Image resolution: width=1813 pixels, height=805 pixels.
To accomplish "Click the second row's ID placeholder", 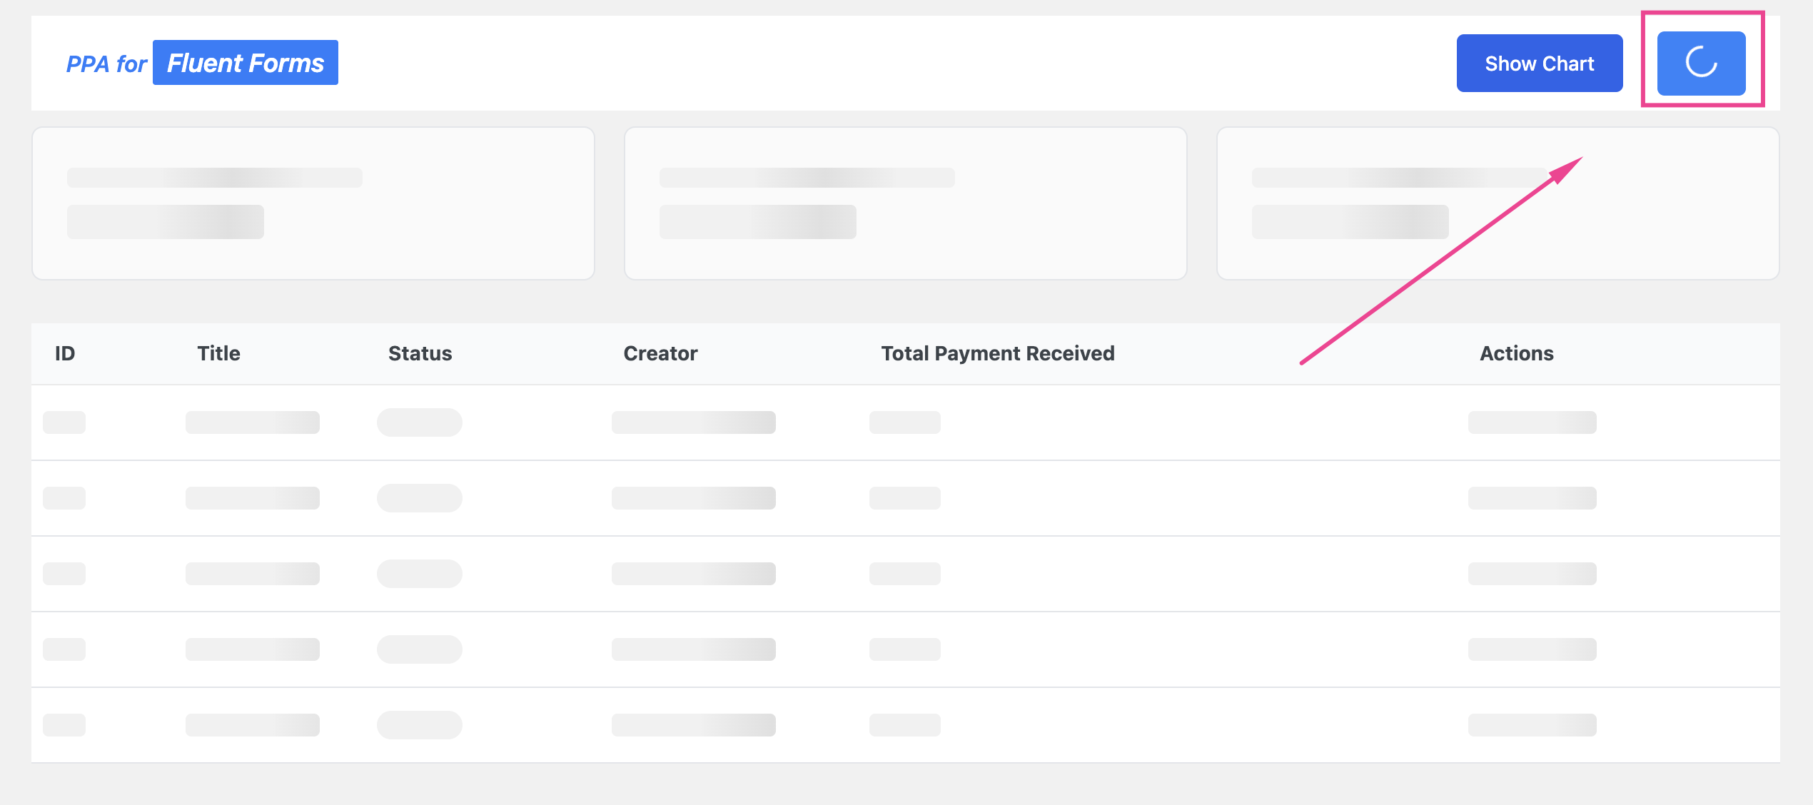I will tap(64, 498).
